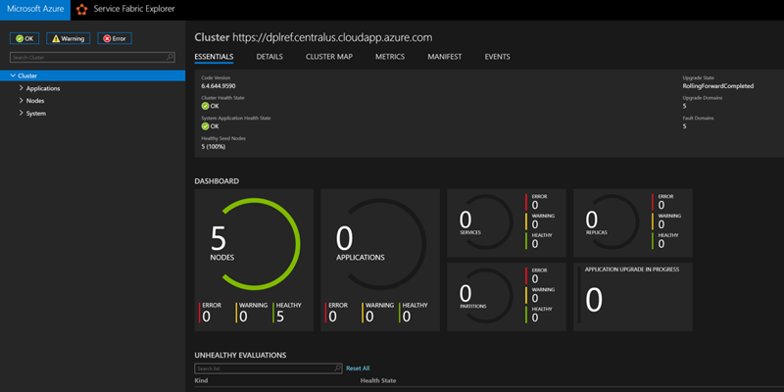
Task: Click the Service Fabric Explorer logo icon
Action: (x=81, y=10)
